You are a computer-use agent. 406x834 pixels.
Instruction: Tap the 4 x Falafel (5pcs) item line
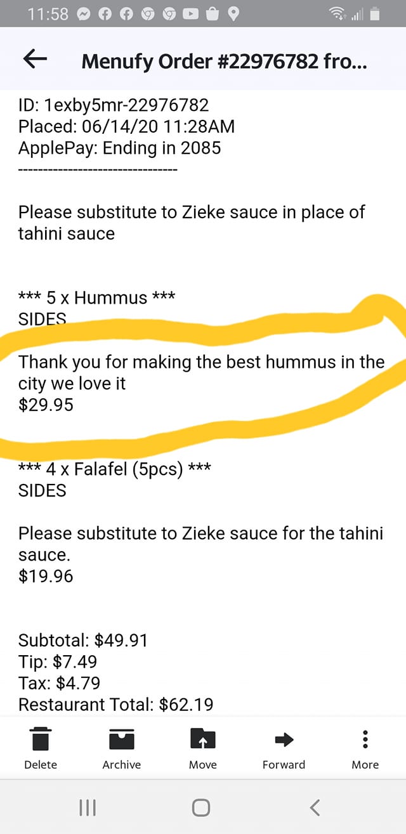coord(115,469)
